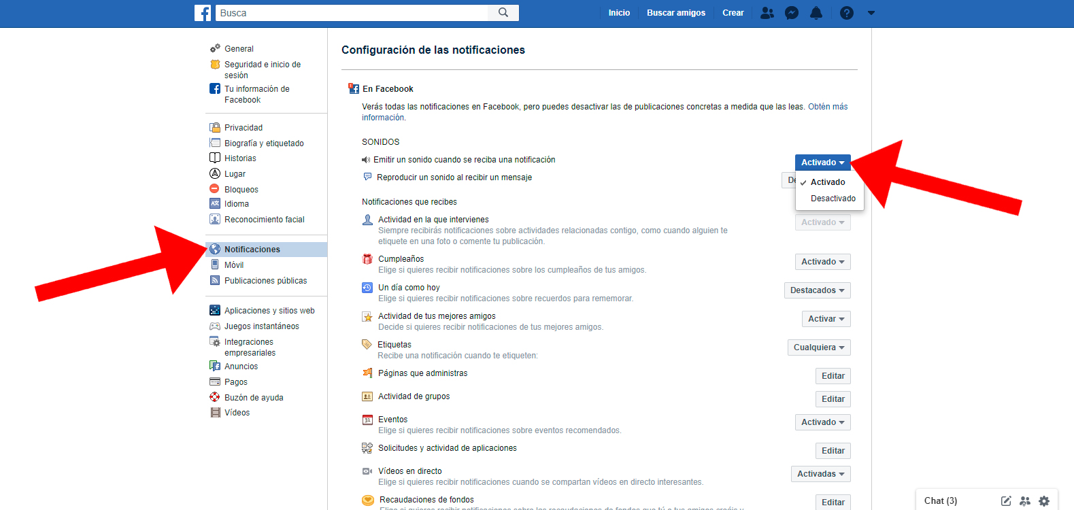The width and height of the screenshot is (1074, 510).
Task: Open Buscar amigos link
Action: pos(676,13)
